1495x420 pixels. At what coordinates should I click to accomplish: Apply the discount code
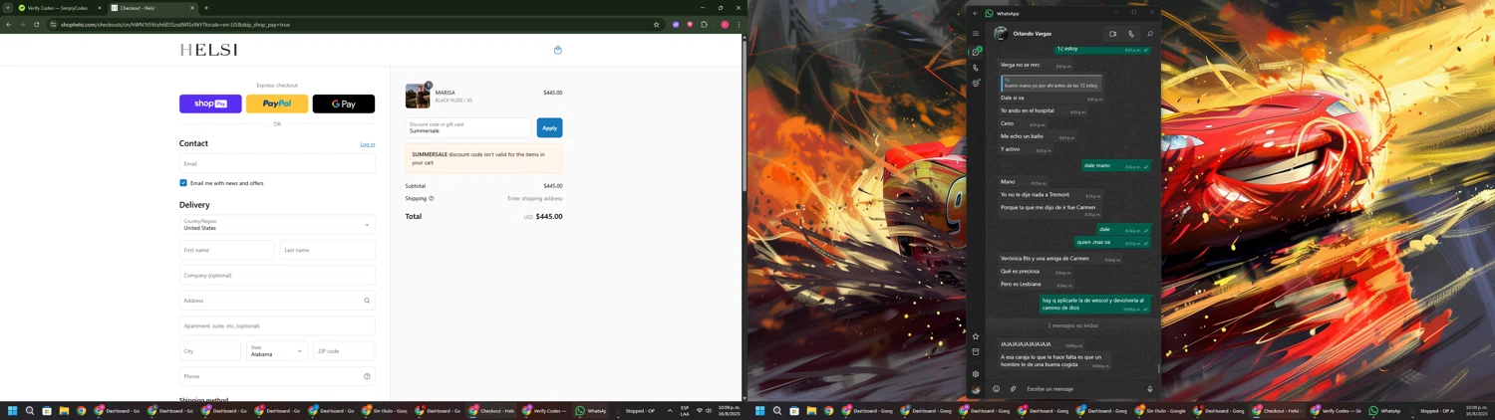pyautogui.click(x=549, y=127)
